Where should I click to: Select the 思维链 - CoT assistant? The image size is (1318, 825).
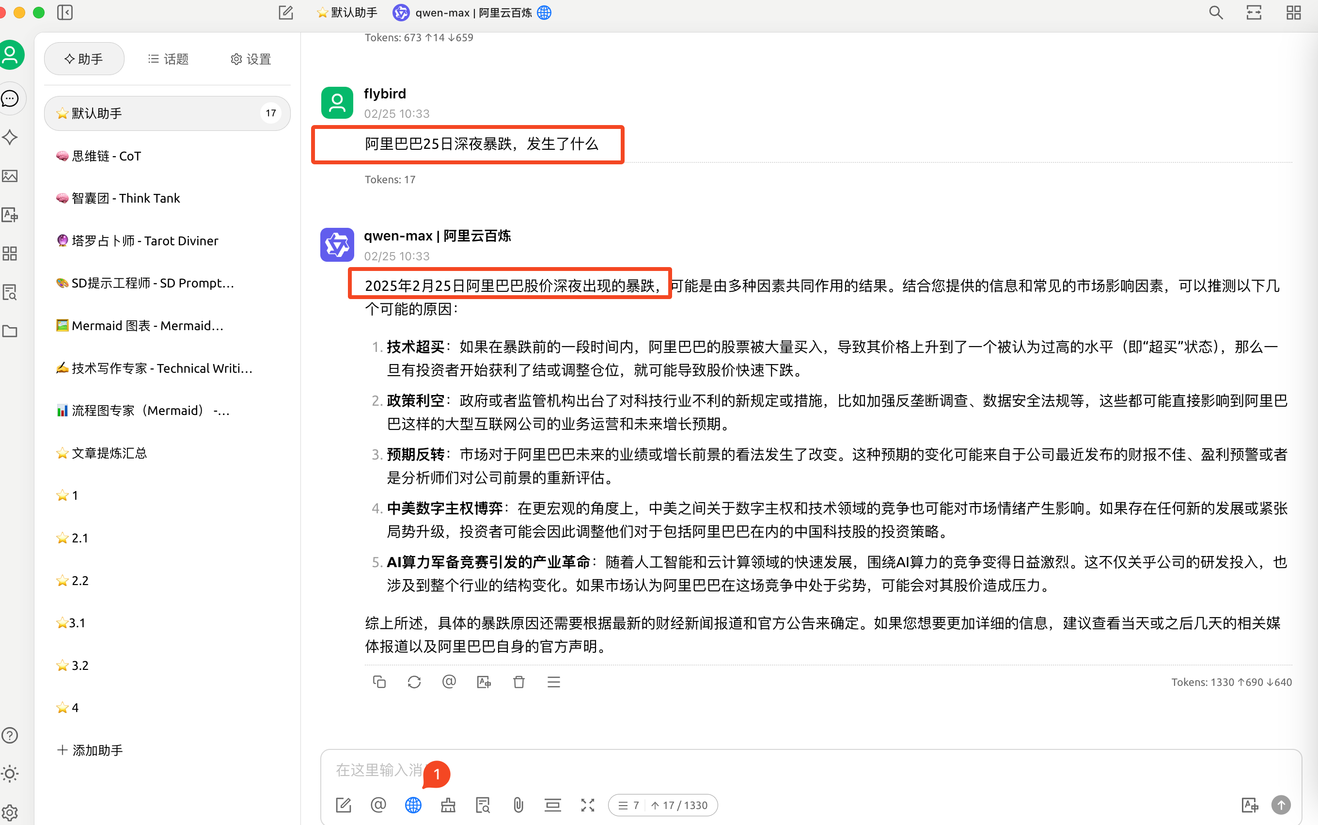click(106, 156)
